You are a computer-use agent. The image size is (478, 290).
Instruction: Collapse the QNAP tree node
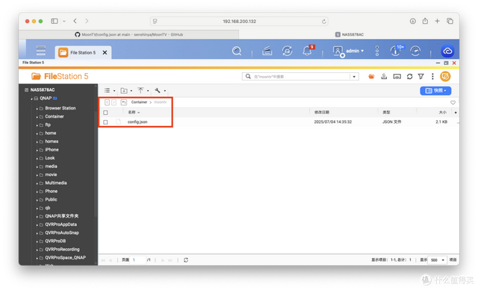click(31, 98)
